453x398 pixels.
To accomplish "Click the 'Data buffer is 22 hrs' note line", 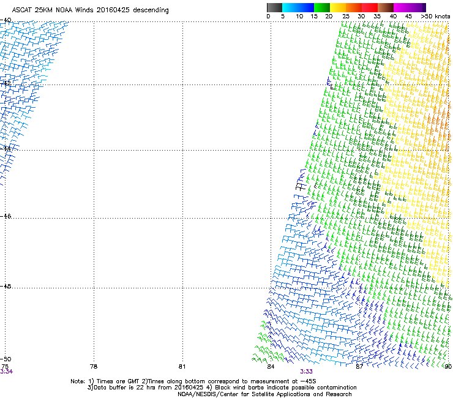I will [x=222, y=388].
